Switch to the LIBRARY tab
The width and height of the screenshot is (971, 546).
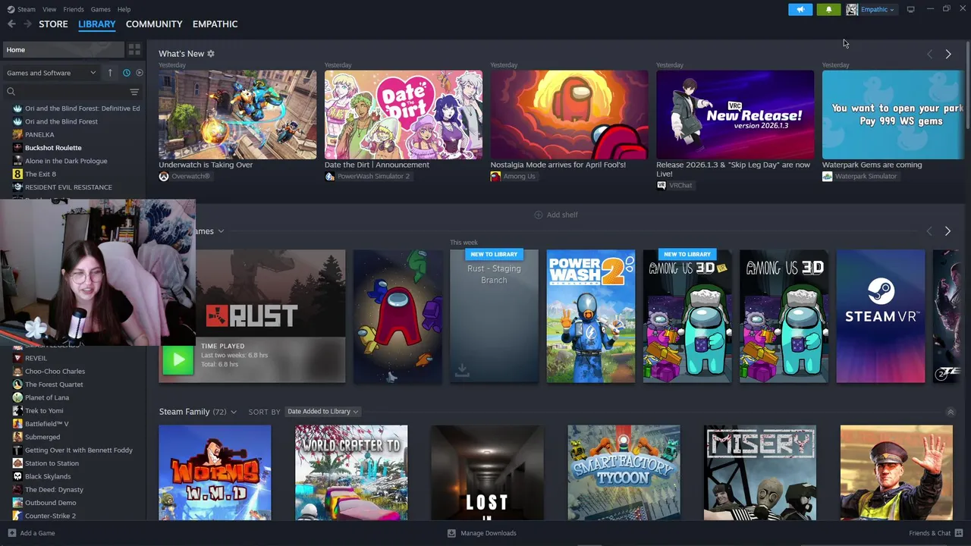[97, 24]
